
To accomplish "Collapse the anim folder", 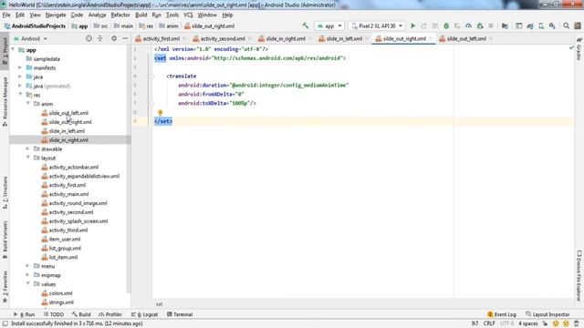I will (x=28, y=103).
